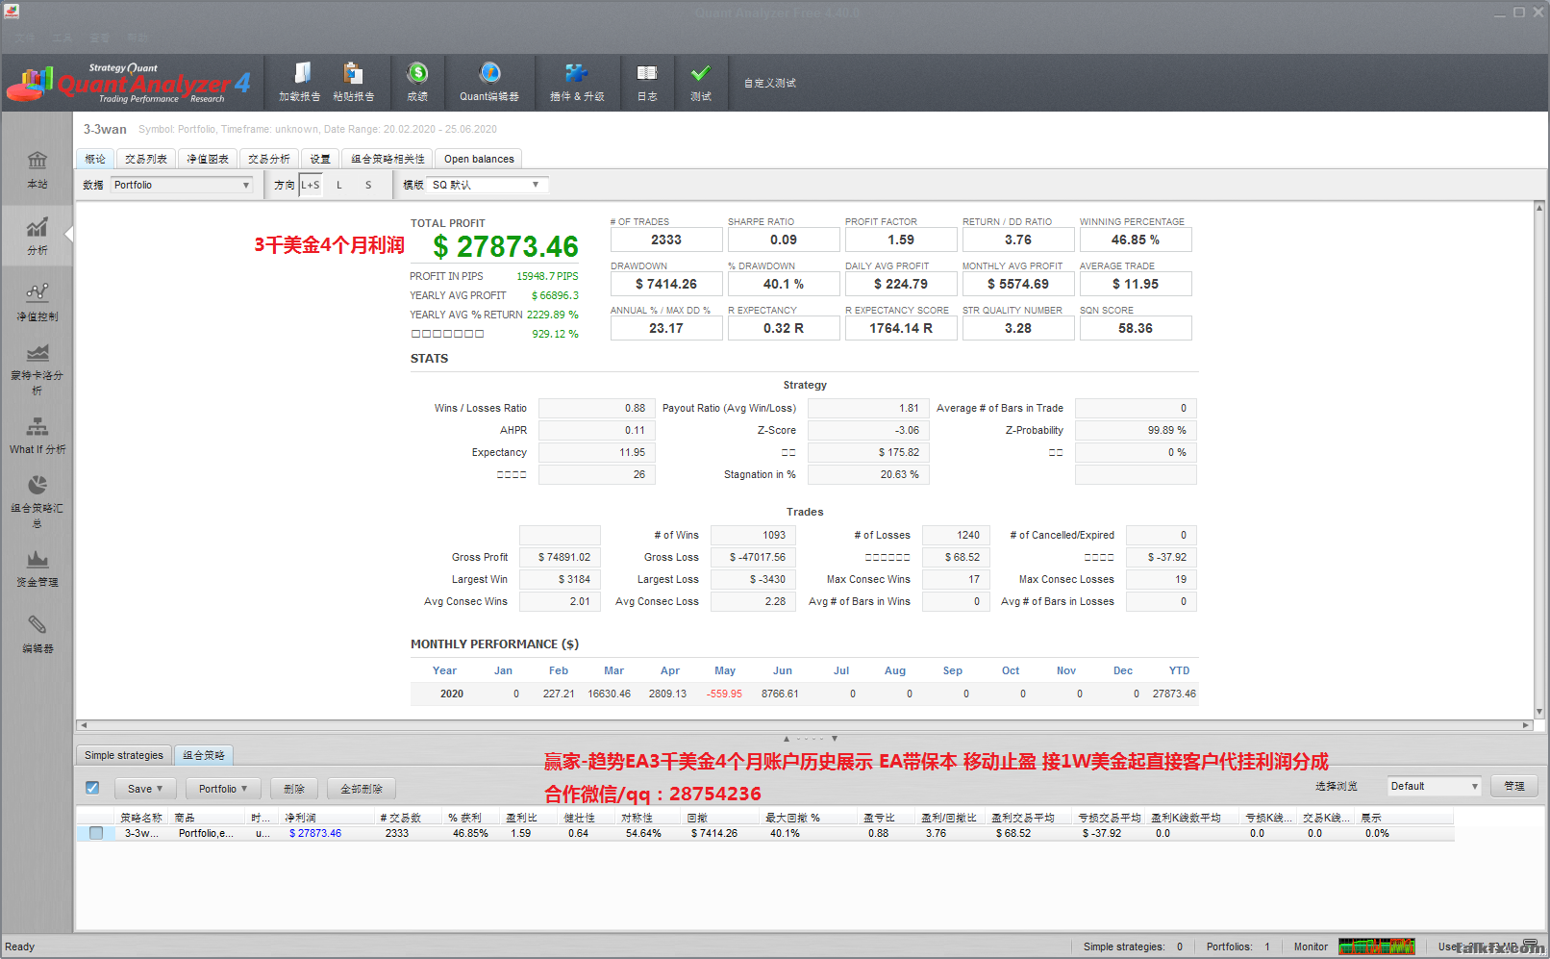Click the 策略名称 column header

click(x=143, y=818)
